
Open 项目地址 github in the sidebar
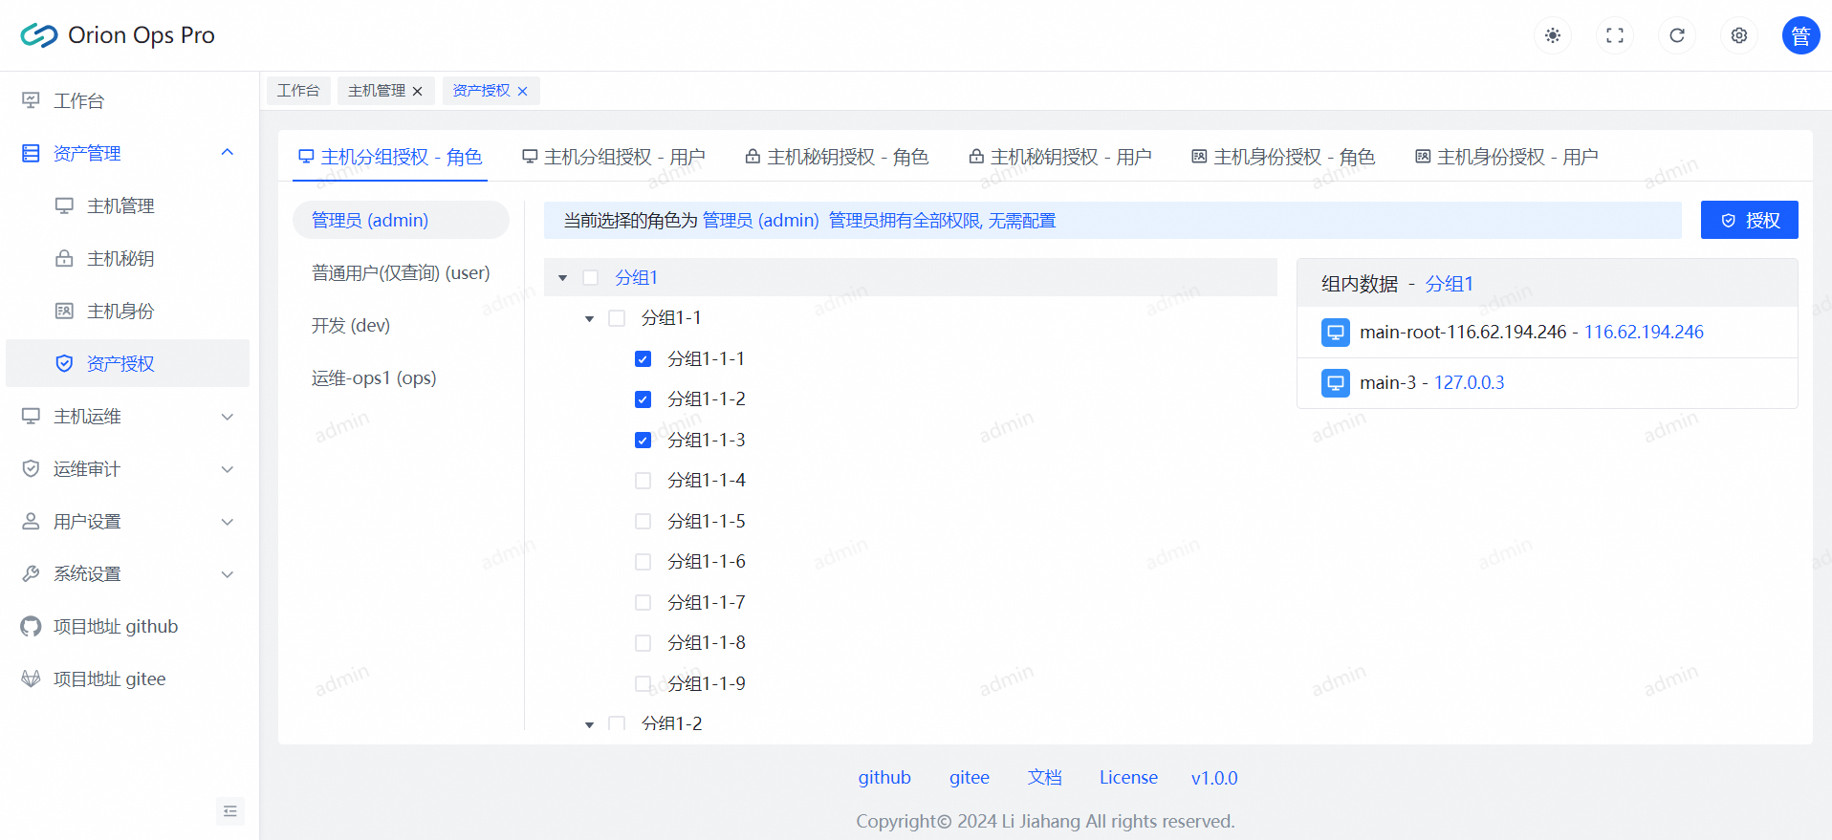[115, 626]
